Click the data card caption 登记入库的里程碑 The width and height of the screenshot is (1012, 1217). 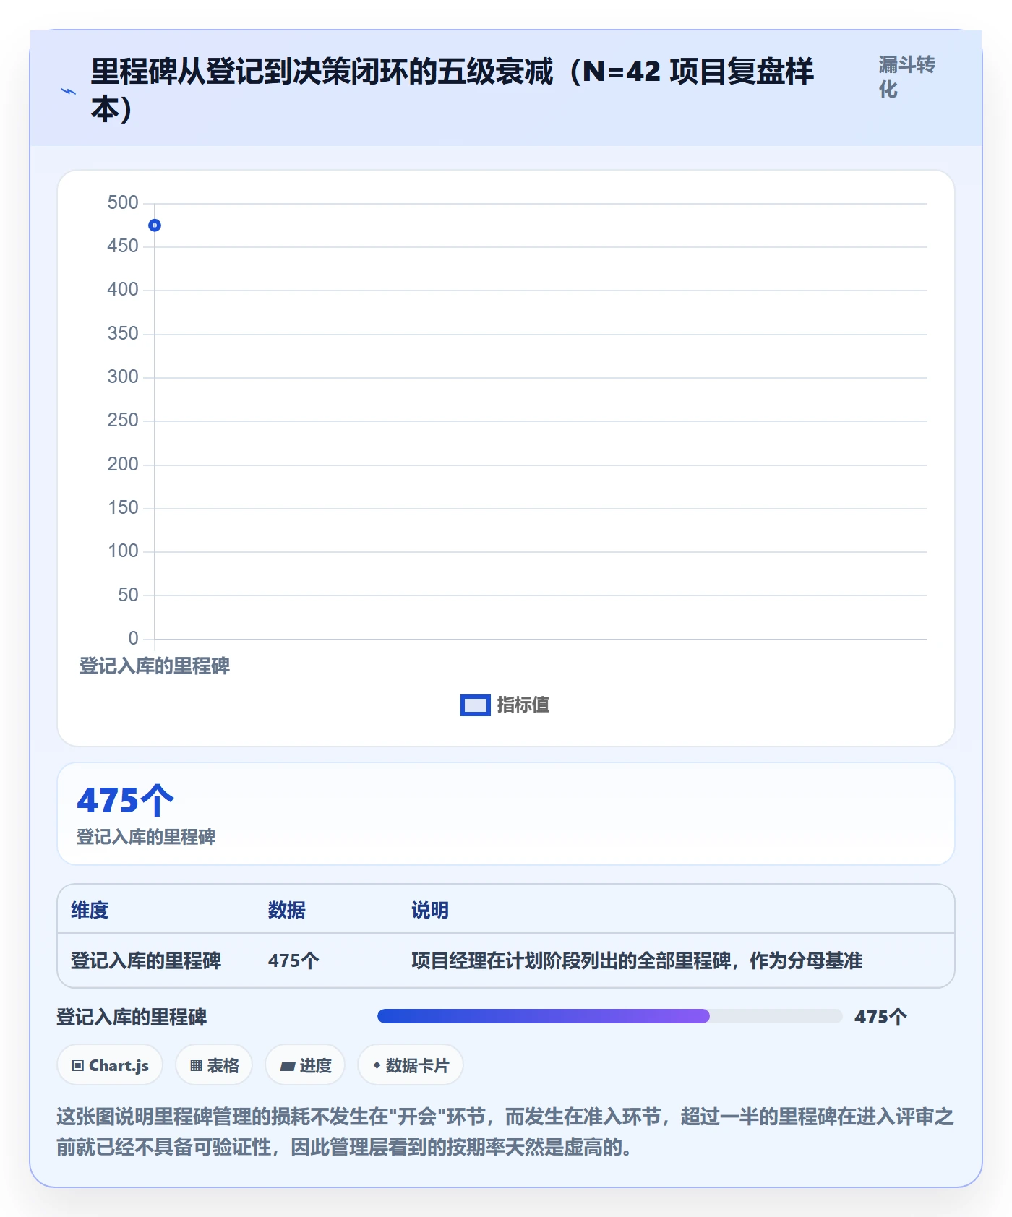(146, 837)
